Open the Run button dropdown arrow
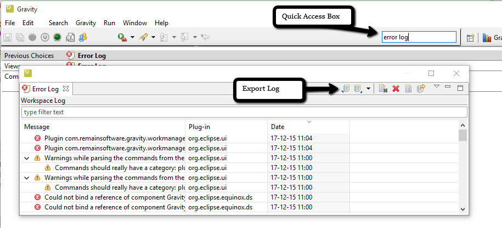Viewport: 502px width, 228px height. tap(133, 38)
